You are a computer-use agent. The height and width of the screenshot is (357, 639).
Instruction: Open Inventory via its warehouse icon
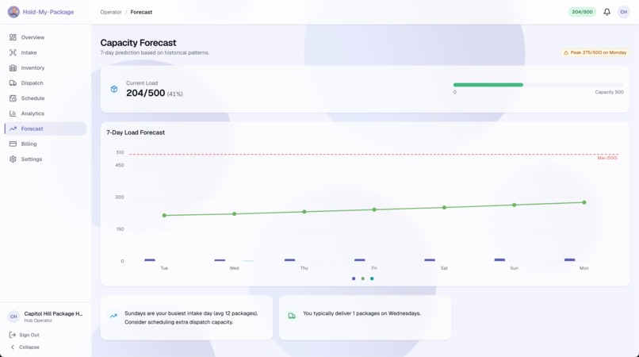coord(13,67)
